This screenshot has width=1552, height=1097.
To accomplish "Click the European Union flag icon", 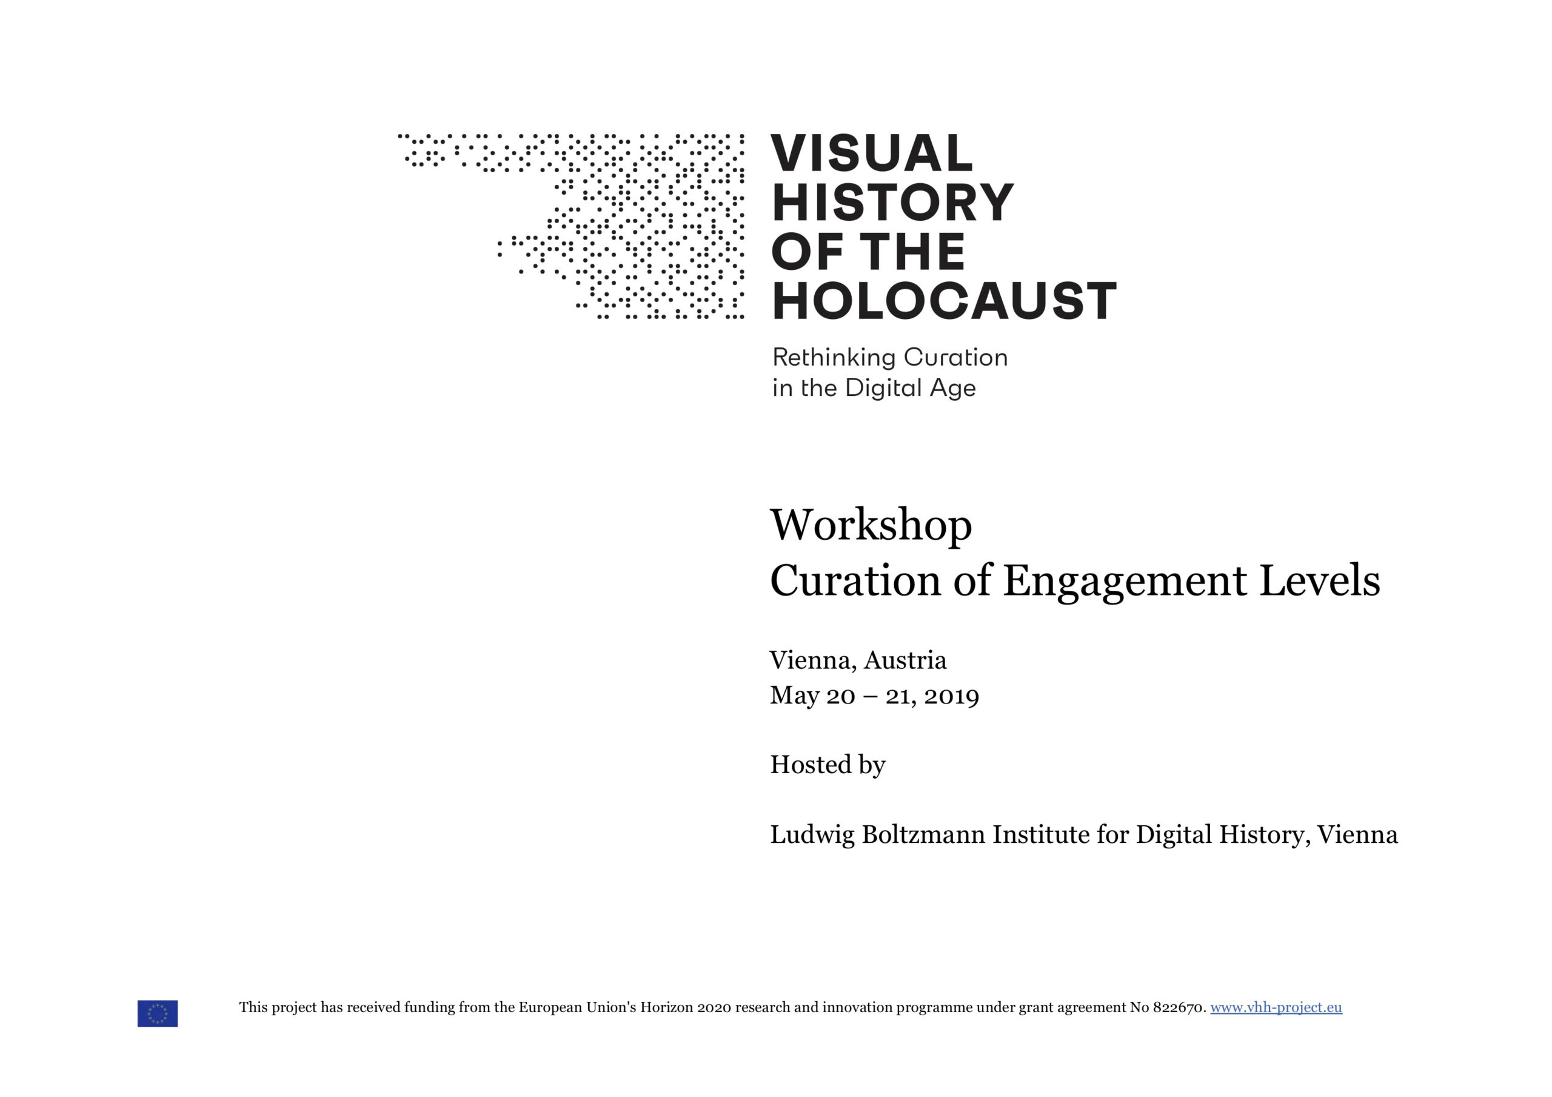I will coord(158,1013).
